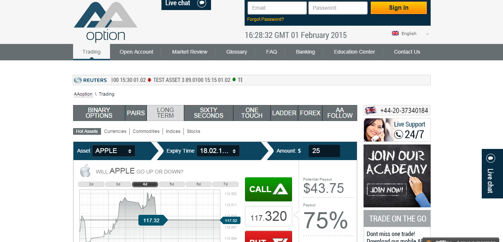Filter assets by Indices
The width and height of the screenshot is (503, 242).
[173, 131]
